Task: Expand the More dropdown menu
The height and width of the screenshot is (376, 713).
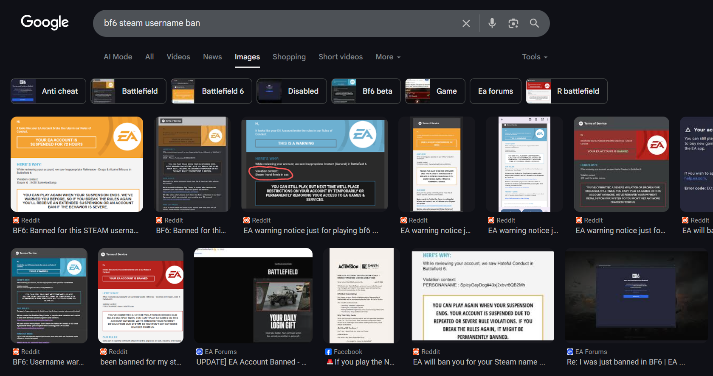Action: click(x=388, y=57)
